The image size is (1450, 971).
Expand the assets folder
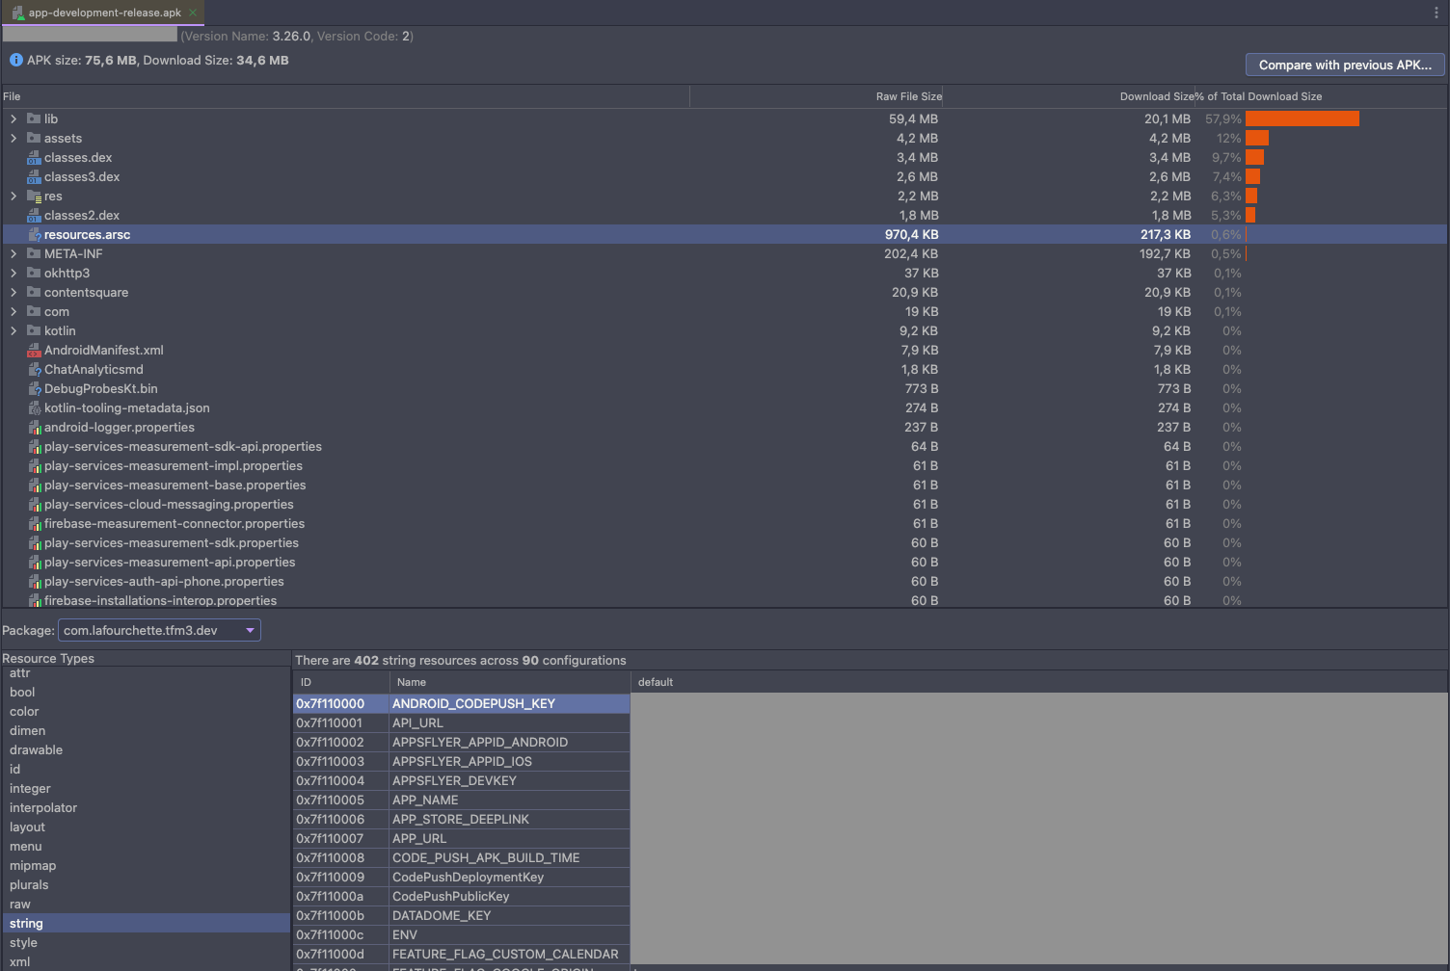click(x=13, y=138)
